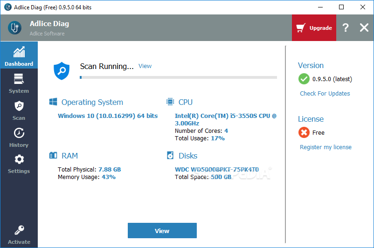The height and width of the screenshot is (248, 374).
Task: Open the Settings sidebar section
Action: point(19,164)
